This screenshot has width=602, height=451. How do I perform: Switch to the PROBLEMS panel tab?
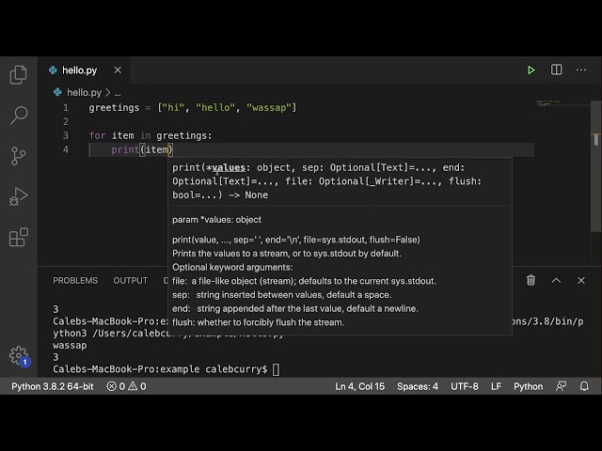pos(75,281)
